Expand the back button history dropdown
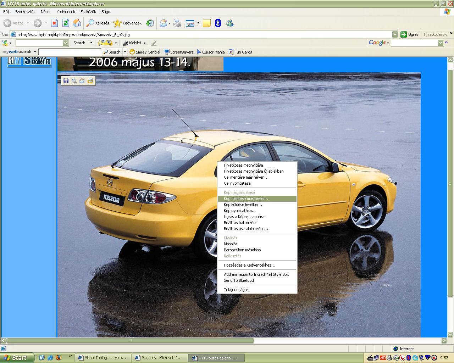This screenshot has width=454, height=363. [28, 23]
